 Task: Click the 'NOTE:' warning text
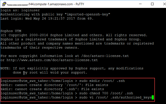[x=5, y=68]
